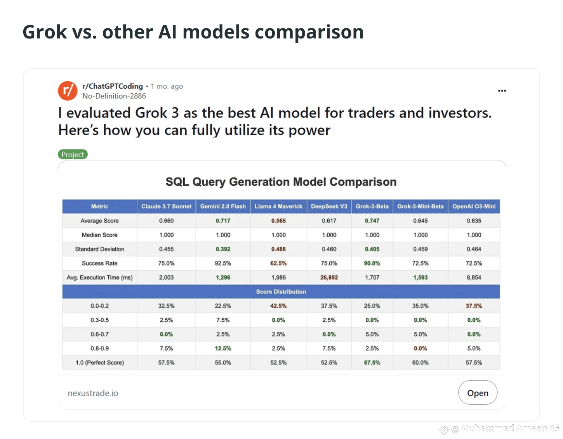Click the Avg. Execution Time row label
The height and width of the screenshot is (439, 563).
click(x=99, y=277)
